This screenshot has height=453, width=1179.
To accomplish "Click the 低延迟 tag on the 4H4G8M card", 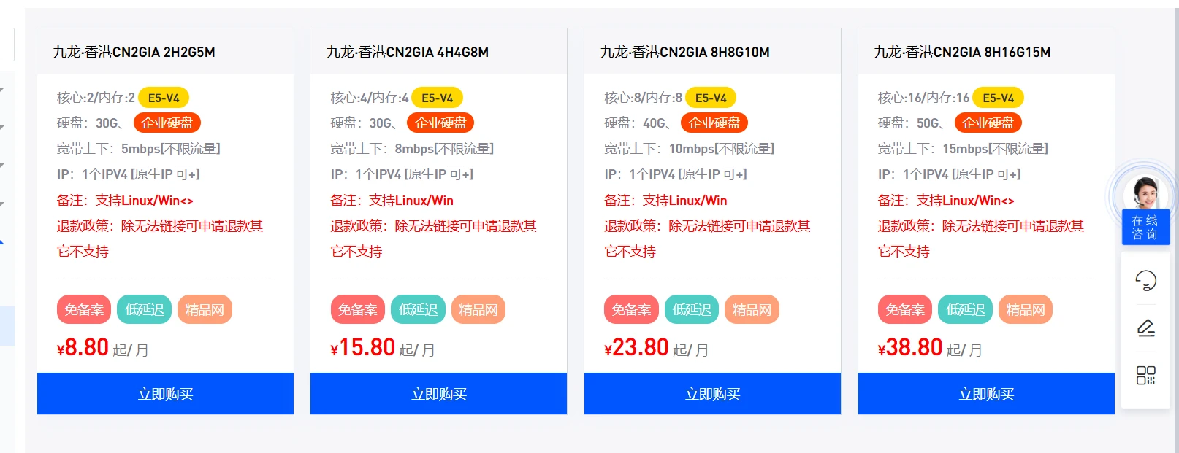I will [x=418, y=309].
